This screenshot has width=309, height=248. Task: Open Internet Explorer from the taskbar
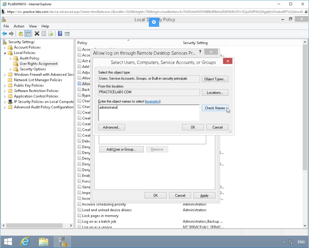[25, 241]
